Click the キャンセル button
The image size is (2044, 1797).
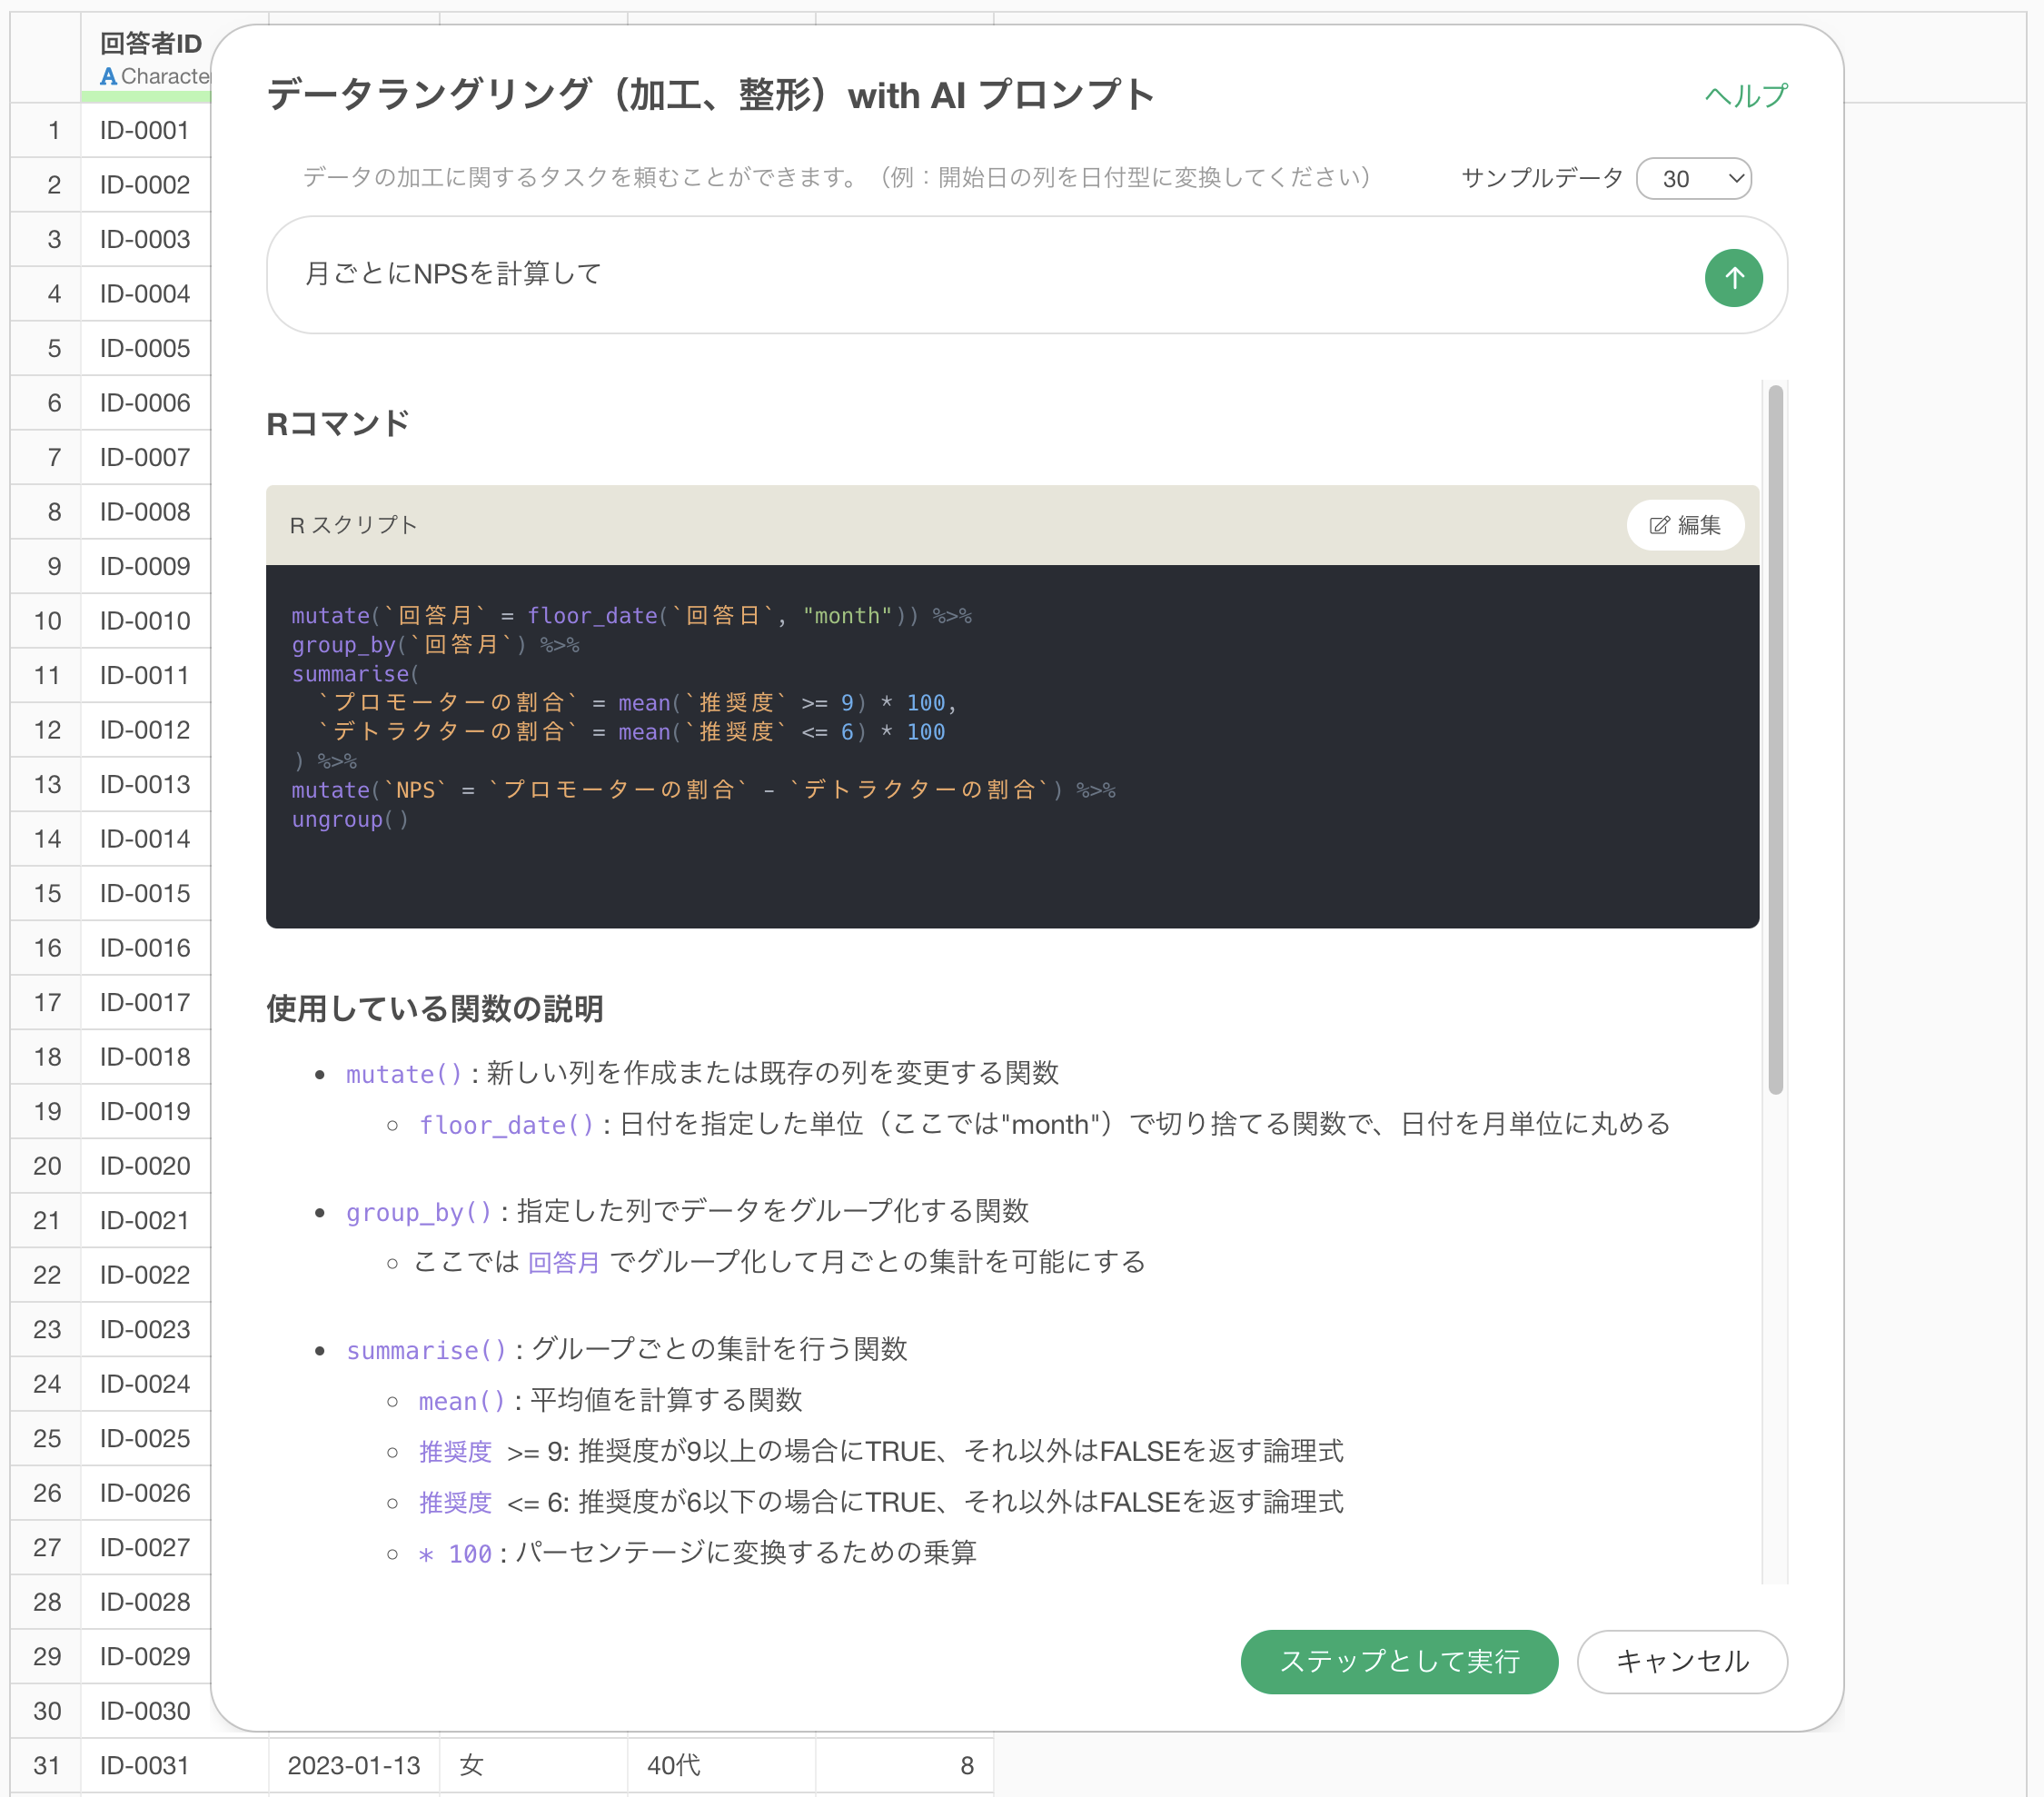coord(1681,1661)
